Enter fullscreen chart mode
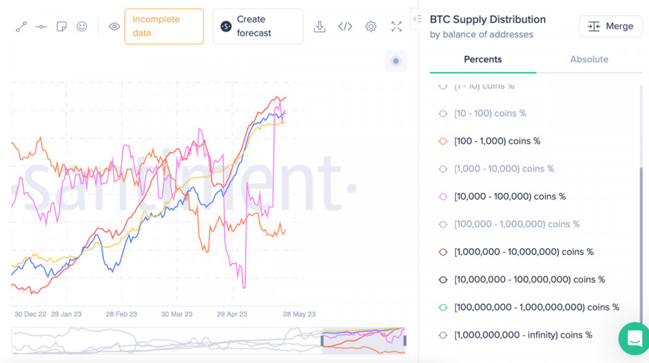Screen dimensions: 649x363 tap(396, 27)
